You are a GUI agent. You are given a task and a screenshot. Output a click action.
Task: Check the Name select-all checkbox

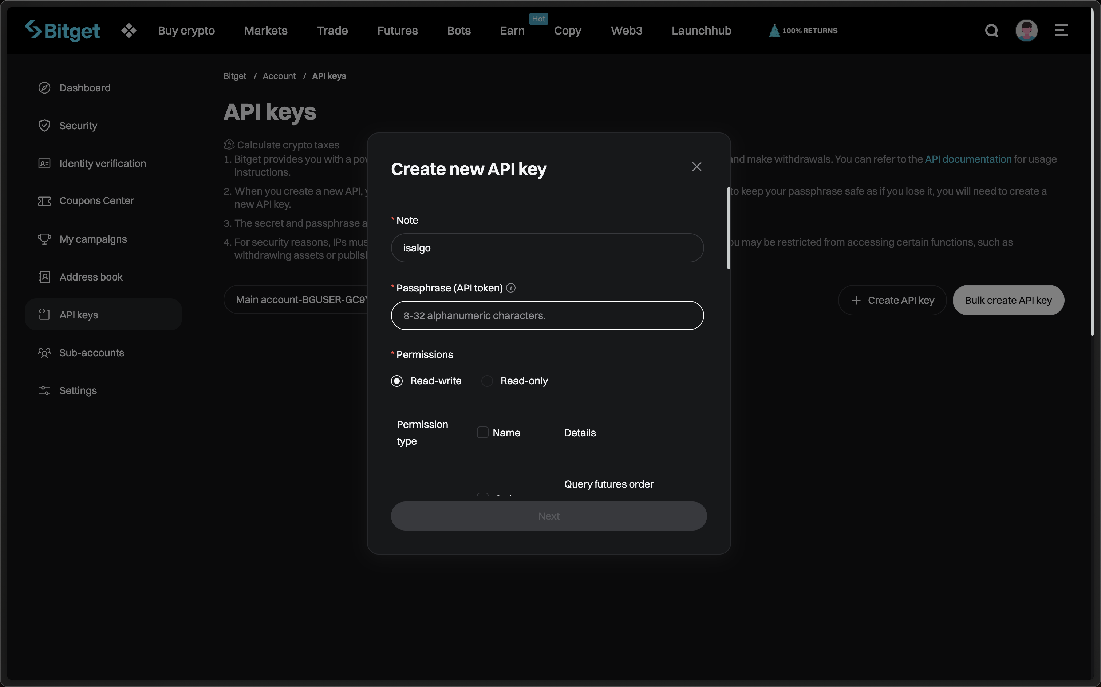482,432
